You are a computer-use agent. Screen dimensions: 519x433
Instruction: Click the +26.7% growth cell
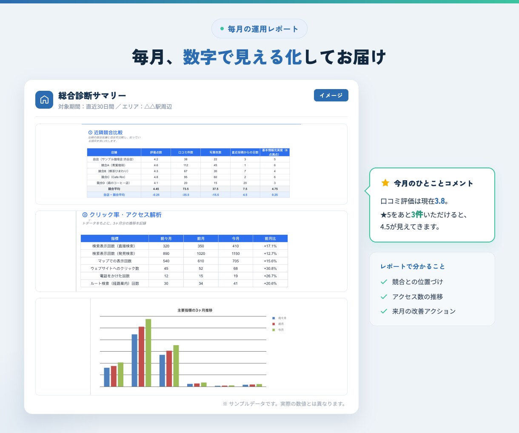[x=270, y=276]
